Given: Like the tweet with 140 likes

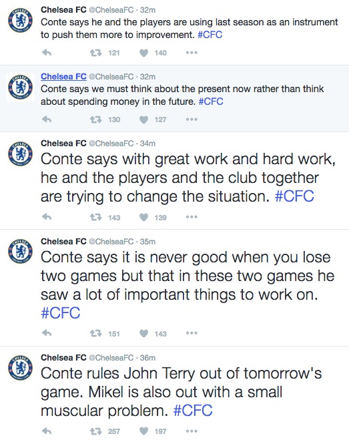Looking at the screenshot, I should (x=143, y=53).
